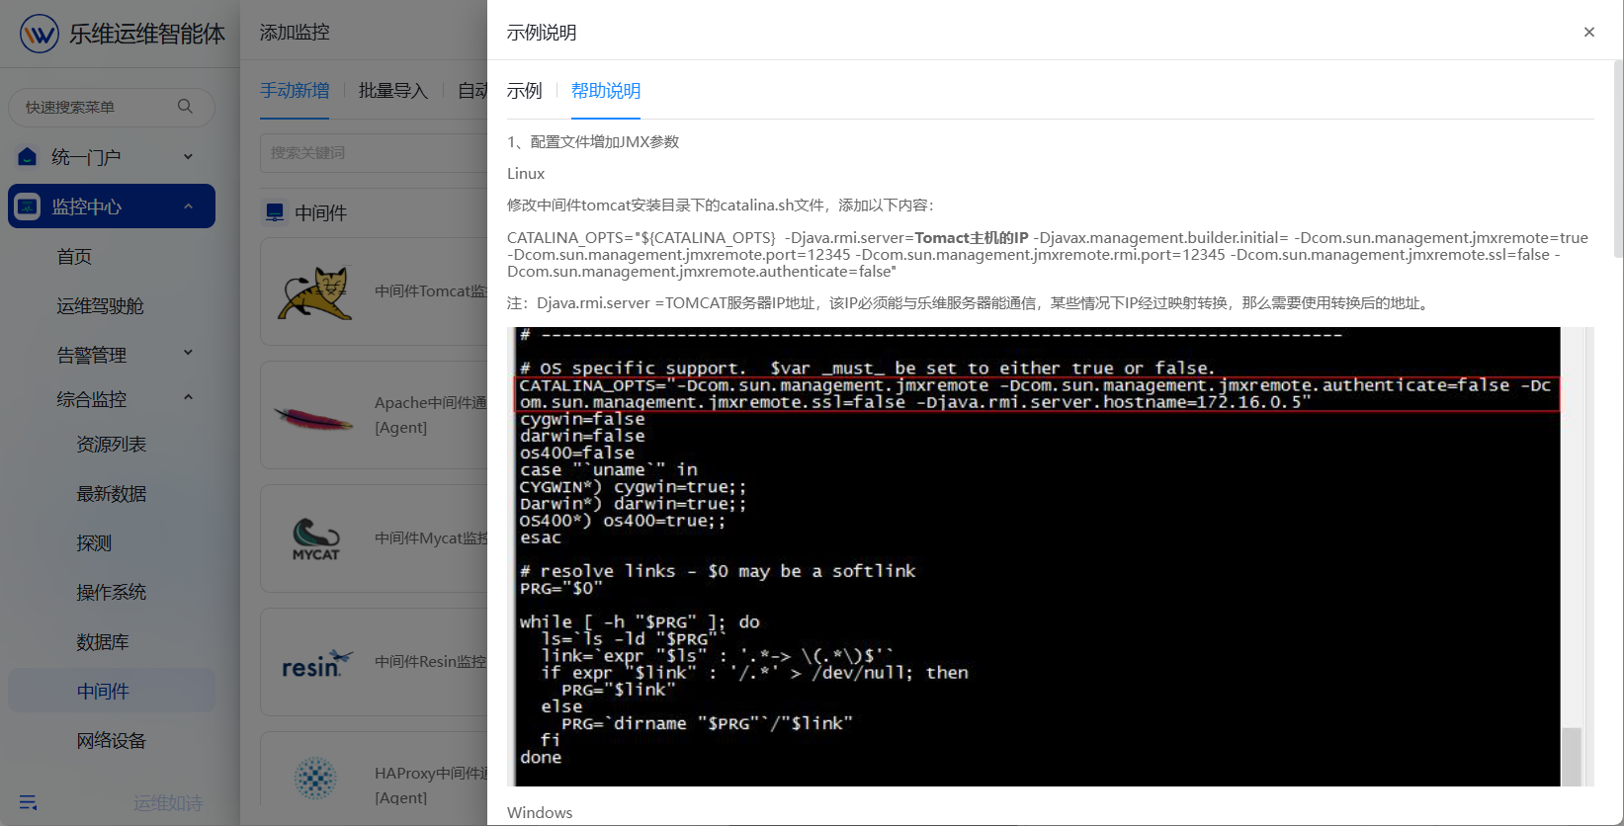Click the Tomcat cat logo
Viewport: 1624px width, 826px height.
pos(315,292)
